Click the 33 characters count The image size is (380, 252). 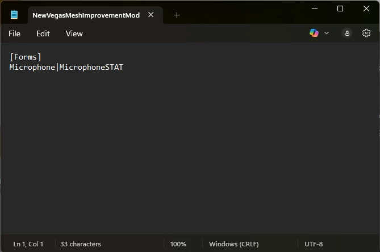point(81,244)
